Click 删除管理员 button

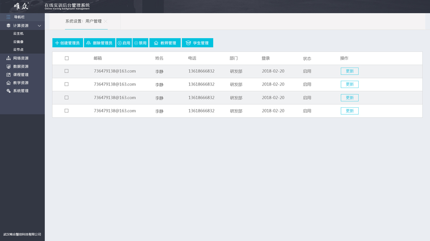(100, 43)
